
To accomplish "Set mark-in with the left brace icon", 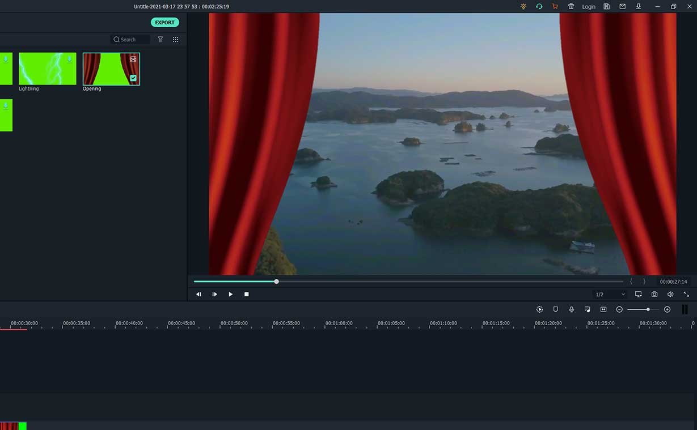I will pyautogui.click(x=631, y=282).
